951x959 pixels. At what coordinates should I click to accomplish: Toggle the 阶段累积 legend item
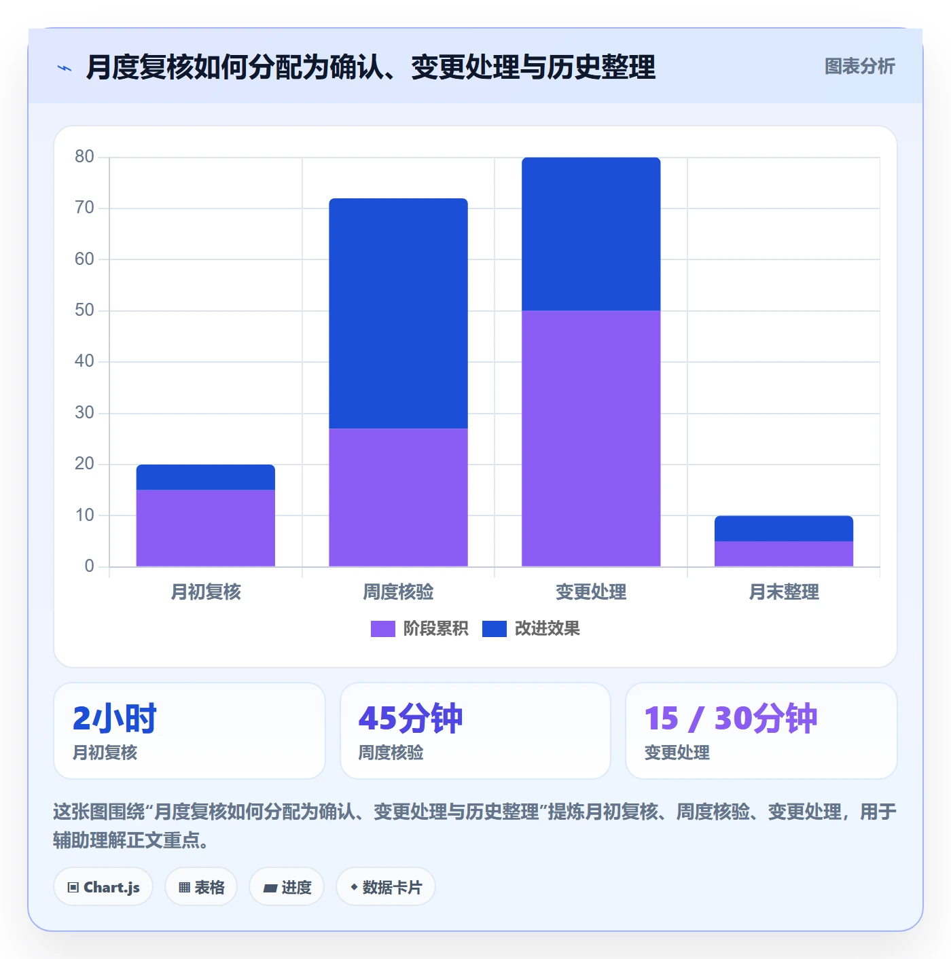419,629
